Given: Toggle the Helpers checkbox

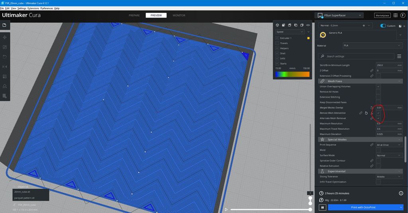Looking at the screenshot, I should [x=277, y=48].
